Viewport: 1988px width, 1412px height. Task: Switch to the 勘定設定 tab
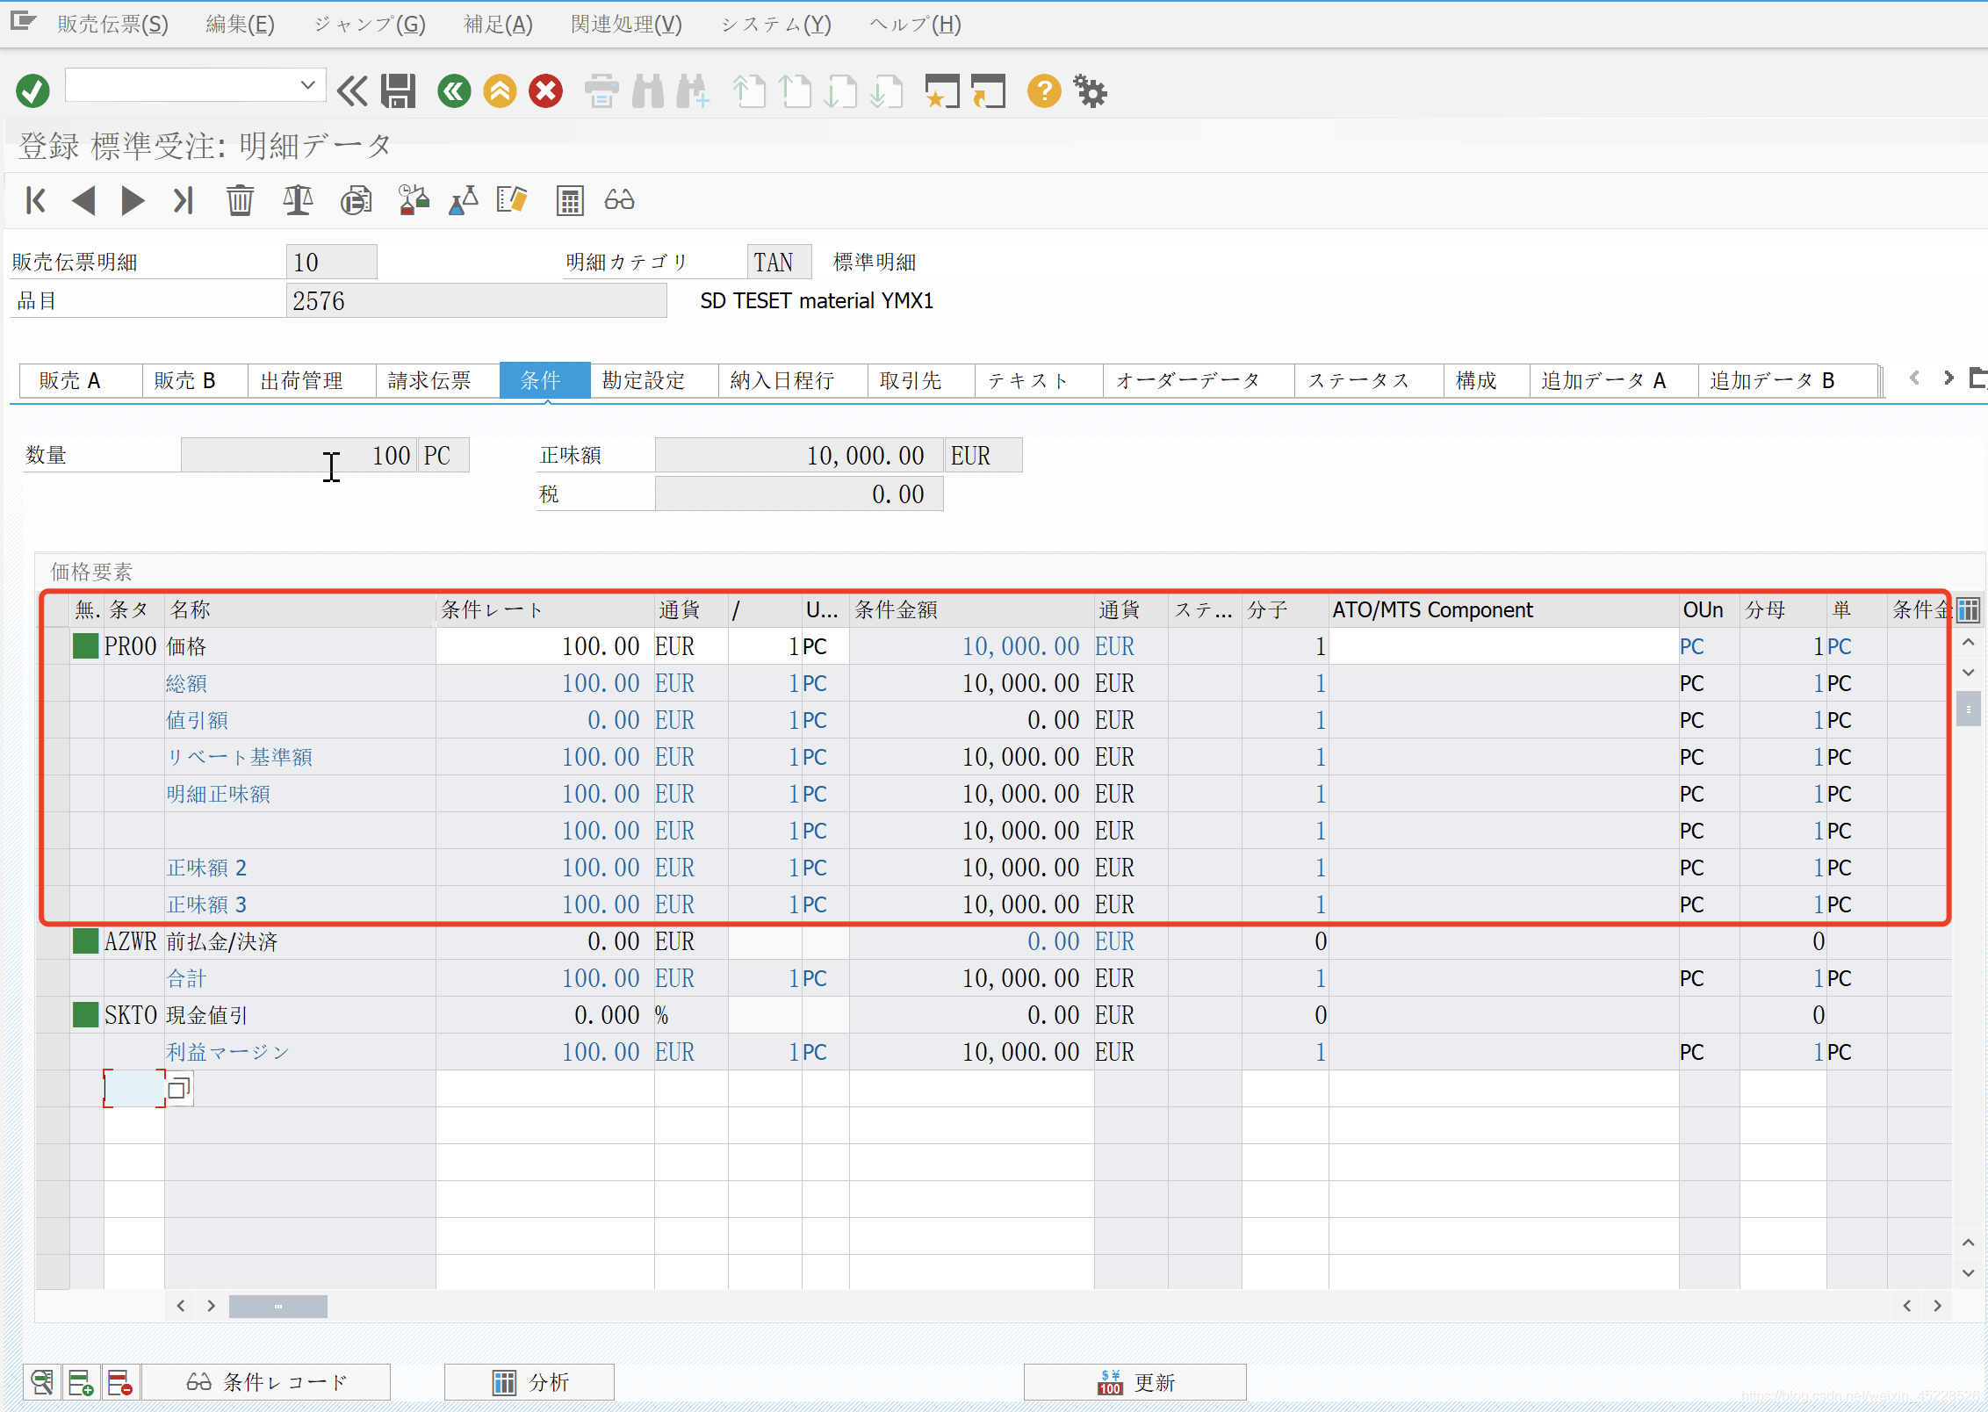coord(644,380)
